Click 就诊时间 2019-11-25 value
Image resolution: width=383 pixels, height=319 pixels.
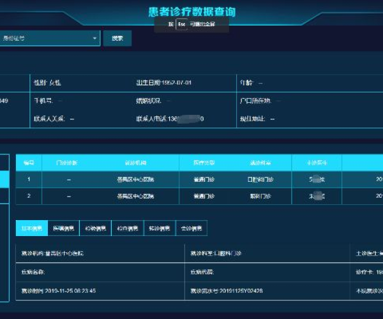(58, 291)
